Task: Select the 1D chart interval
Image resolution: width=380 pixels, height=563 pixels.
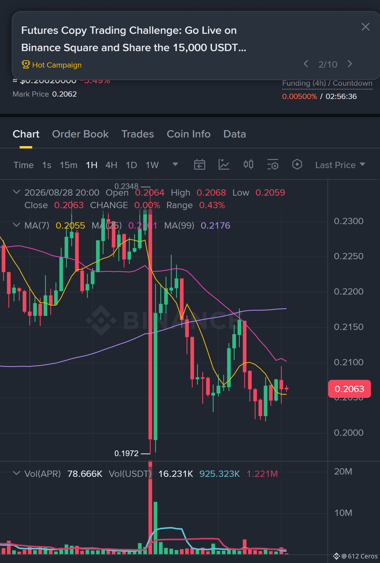Action: pos(132,165)
